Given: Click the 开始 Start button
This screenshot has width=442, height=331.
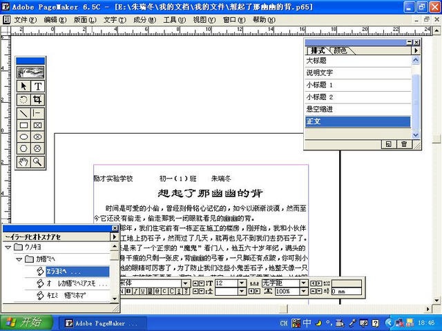Looking at the screenshot, I should click(x=27, y=323).
